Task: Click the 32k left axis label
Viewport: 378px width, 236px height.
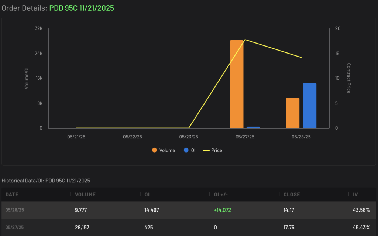Action: click(x=38, y=28)
